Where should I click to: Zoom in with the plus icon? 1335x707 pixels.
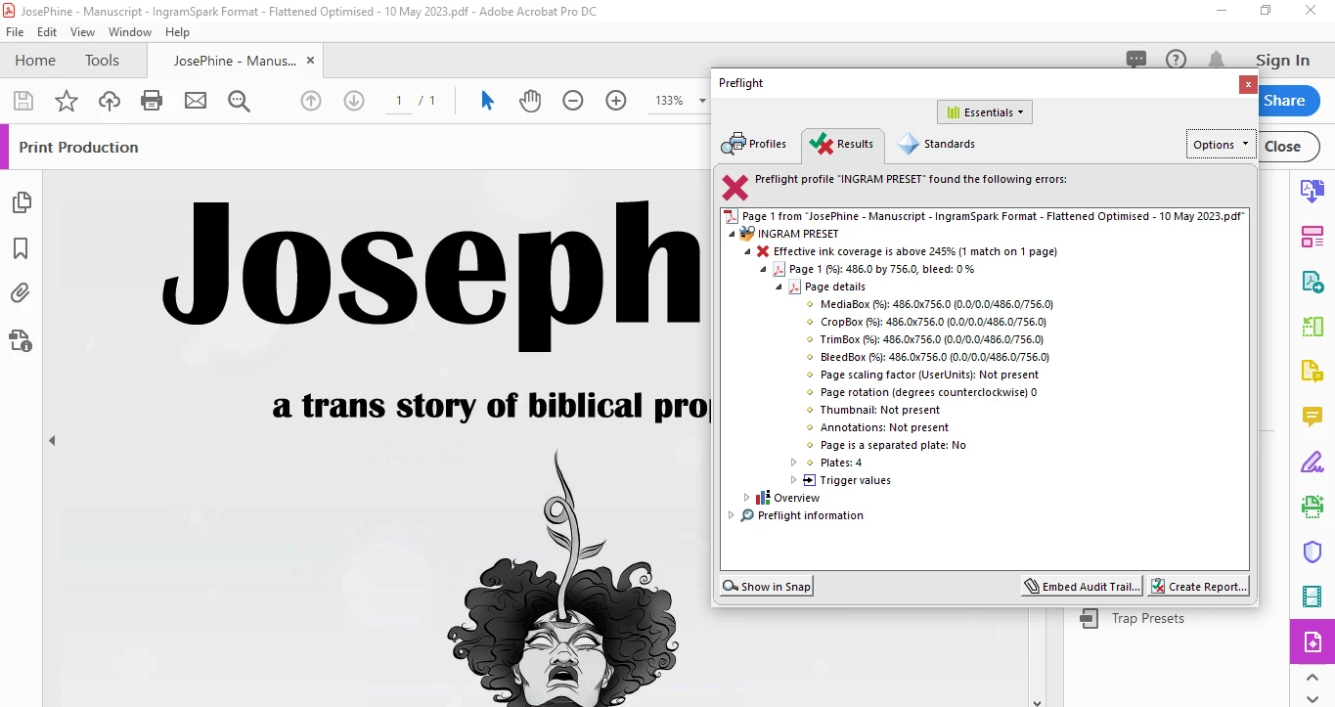[x=616, y=101]
